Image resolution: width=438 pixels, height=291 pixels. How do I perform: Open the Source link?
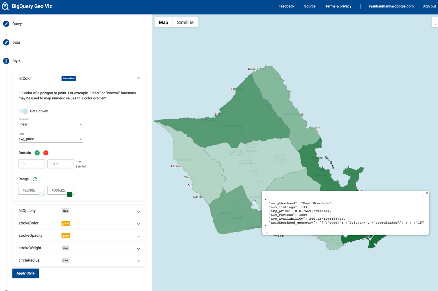pos(310,6)
